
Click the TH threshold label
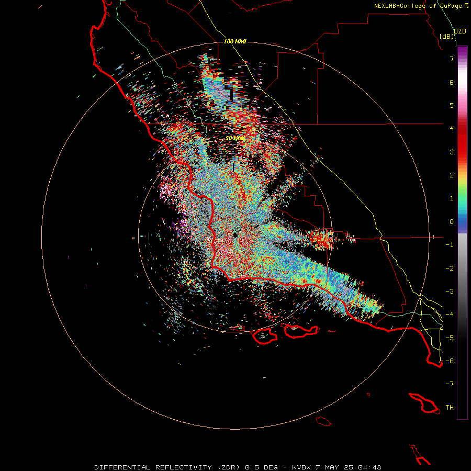pos(450,408)
